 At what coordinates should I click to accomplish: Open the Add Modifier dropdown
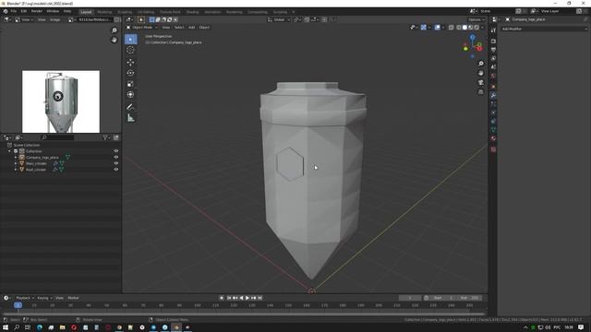pos(544,29)
